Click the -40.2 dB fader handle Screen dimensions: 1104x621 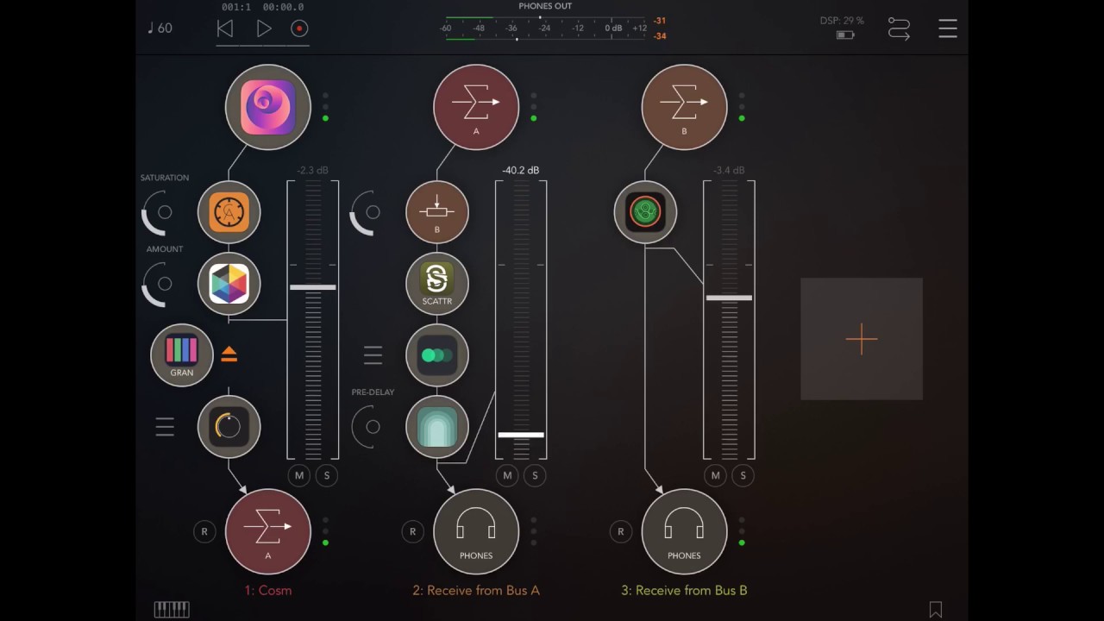521,435
